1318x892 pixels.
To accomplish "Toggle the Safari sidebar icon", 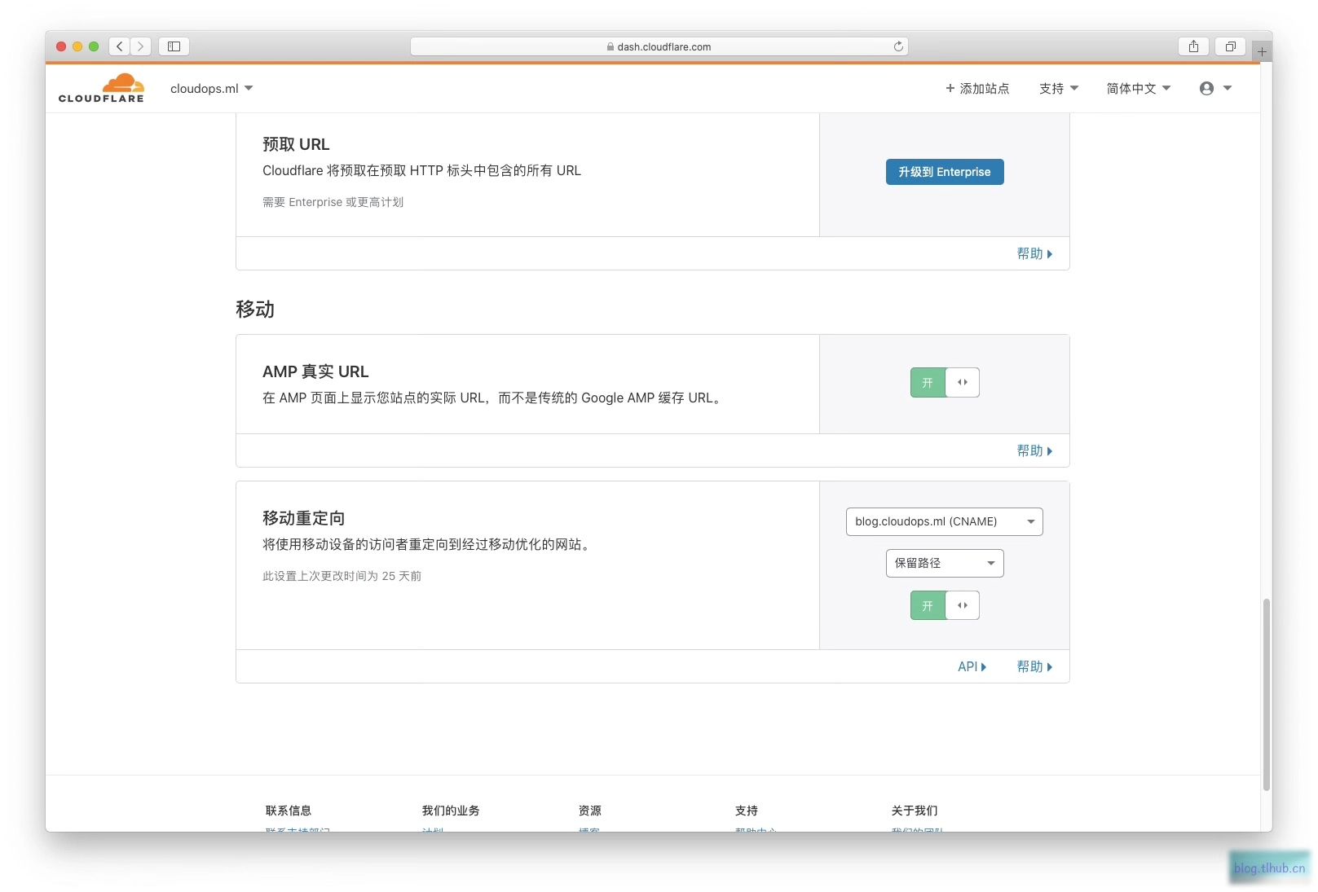I will pos(174,46).
